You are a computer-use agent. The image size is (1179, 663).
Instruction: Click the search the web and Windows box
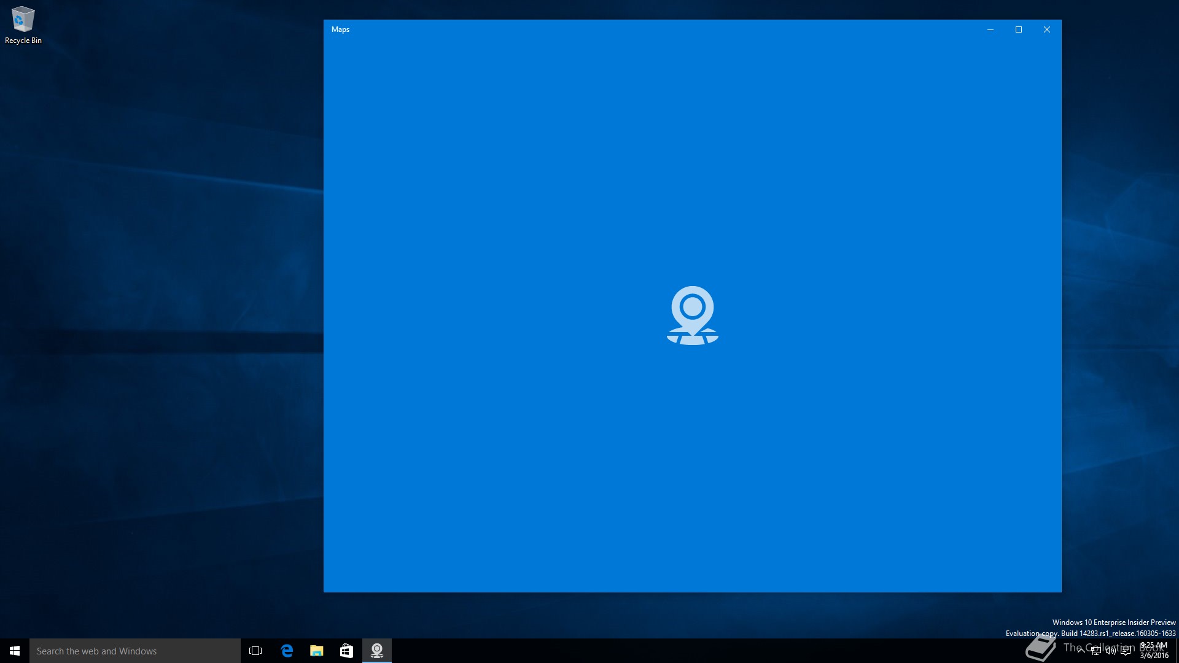135,651
